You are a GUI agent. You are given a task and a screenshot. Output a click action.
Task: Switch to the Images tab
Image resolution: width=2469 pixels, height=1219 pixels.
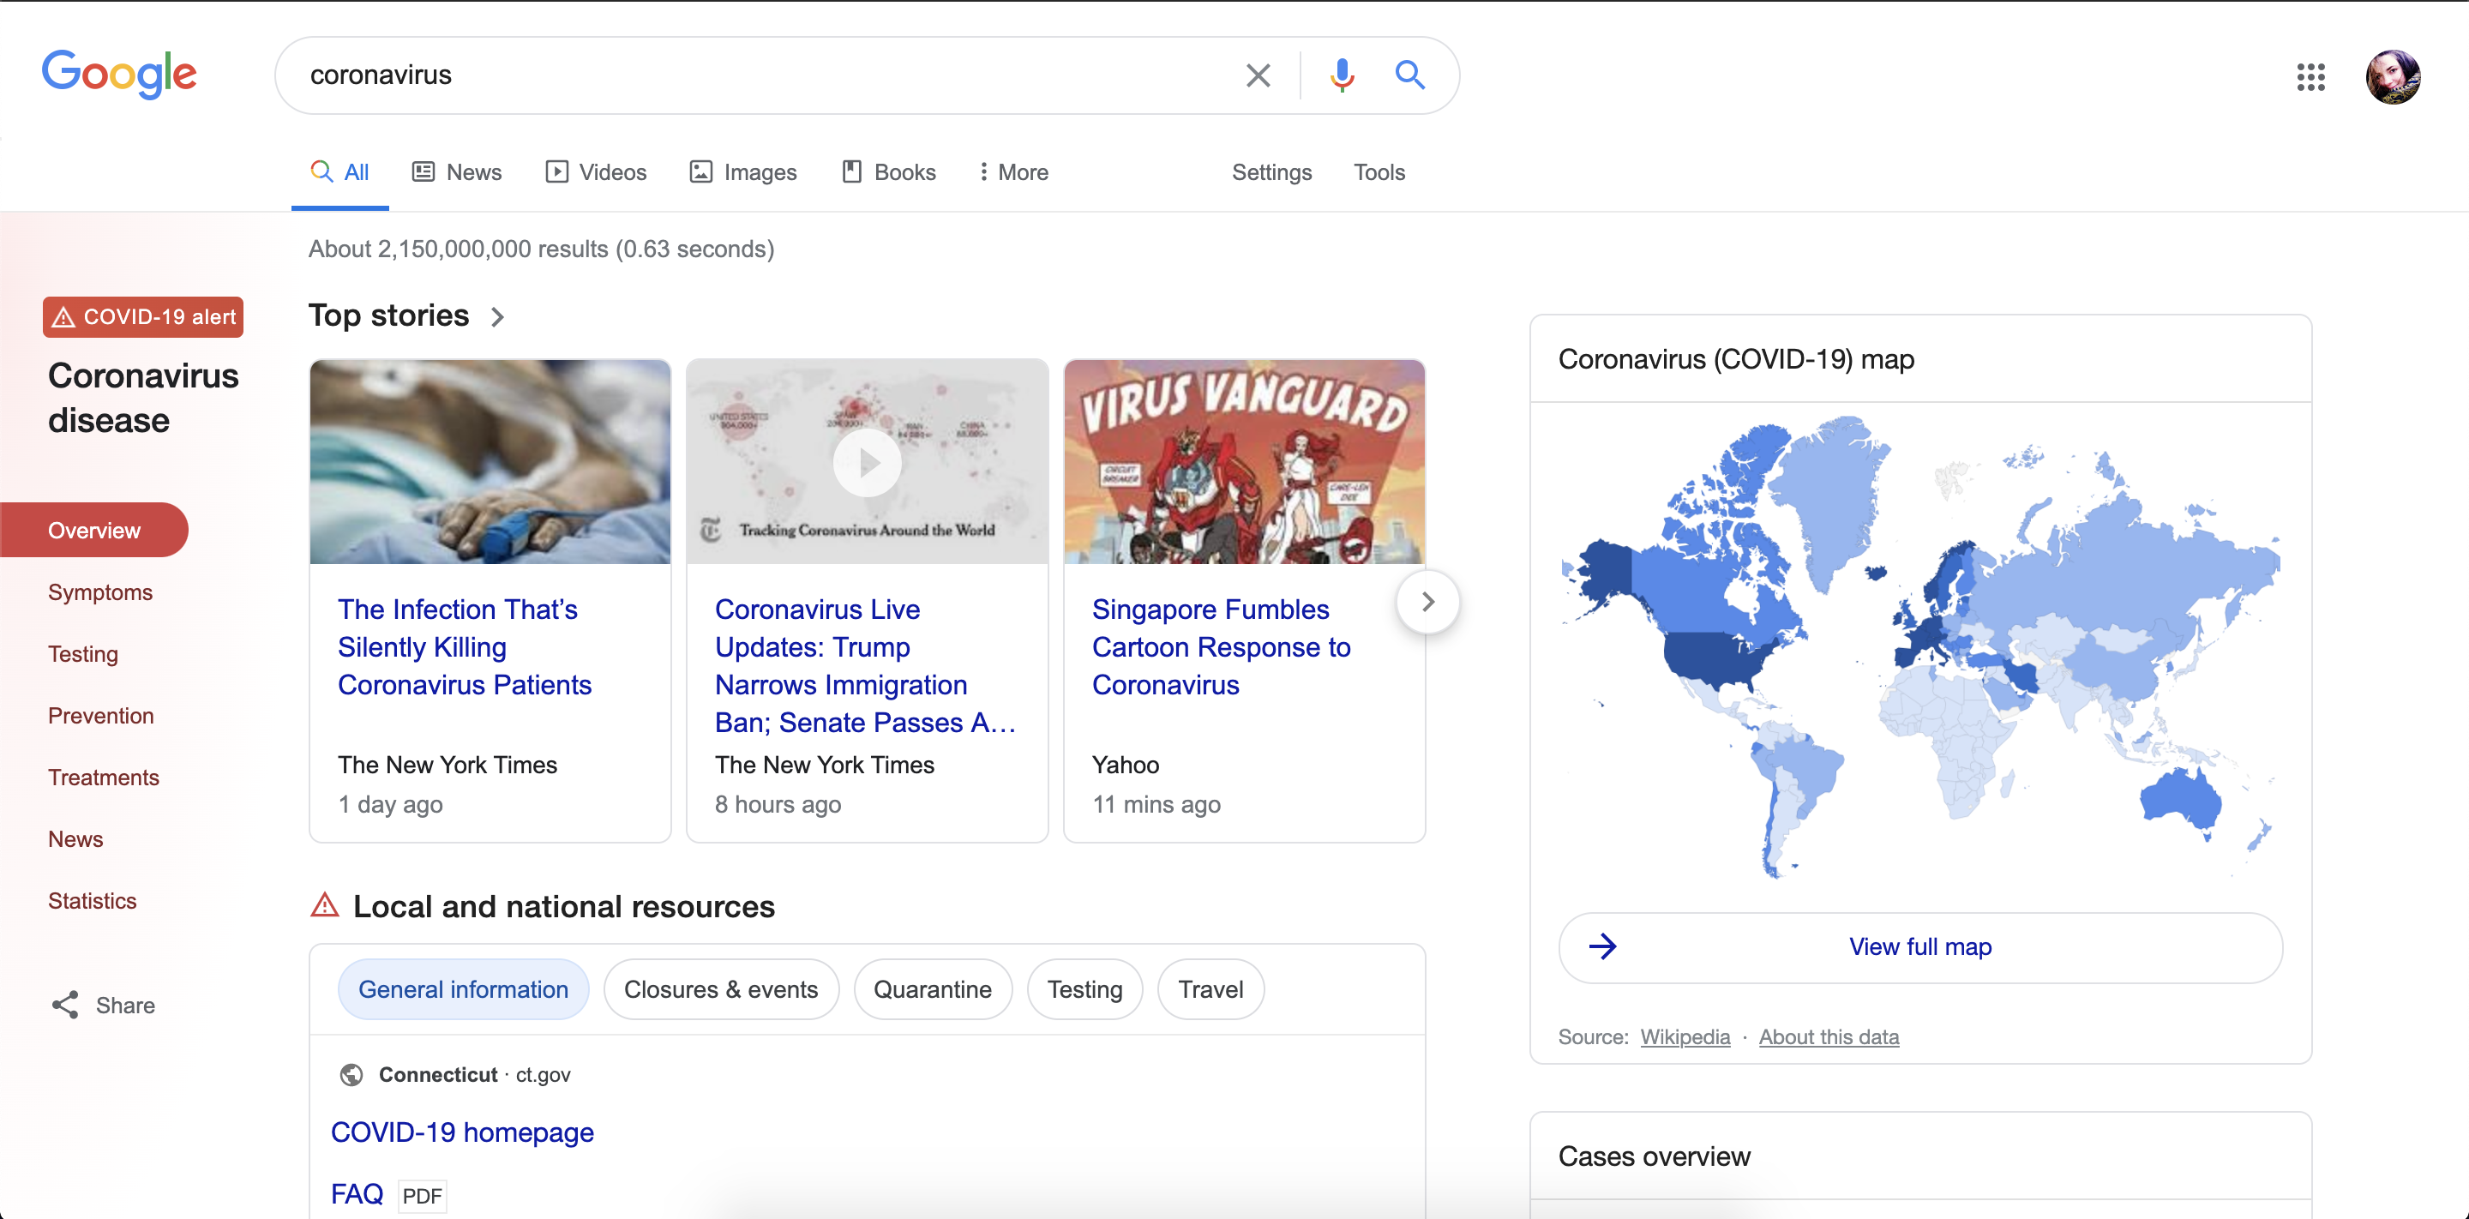tap(744, 172)
